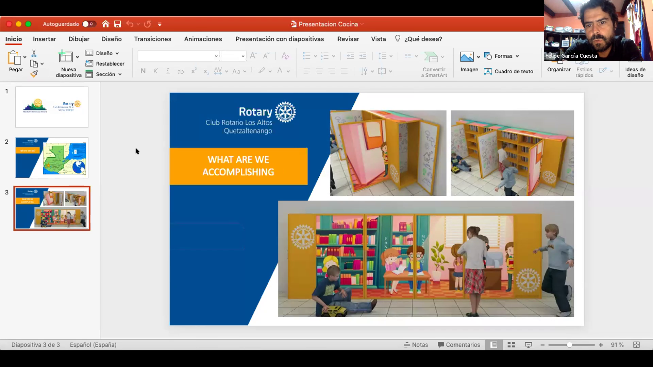Switch to slide sorter grid view

point(511,345)
